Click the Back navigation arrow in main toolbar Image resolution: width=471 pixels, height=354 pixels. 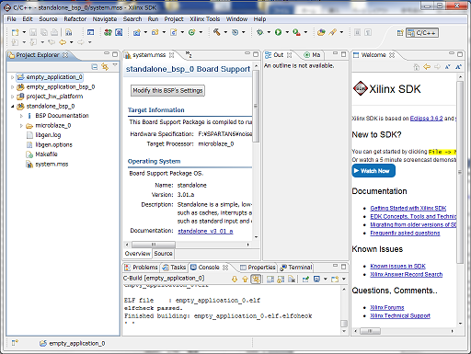pyautogui.click(x=63, y=42)
